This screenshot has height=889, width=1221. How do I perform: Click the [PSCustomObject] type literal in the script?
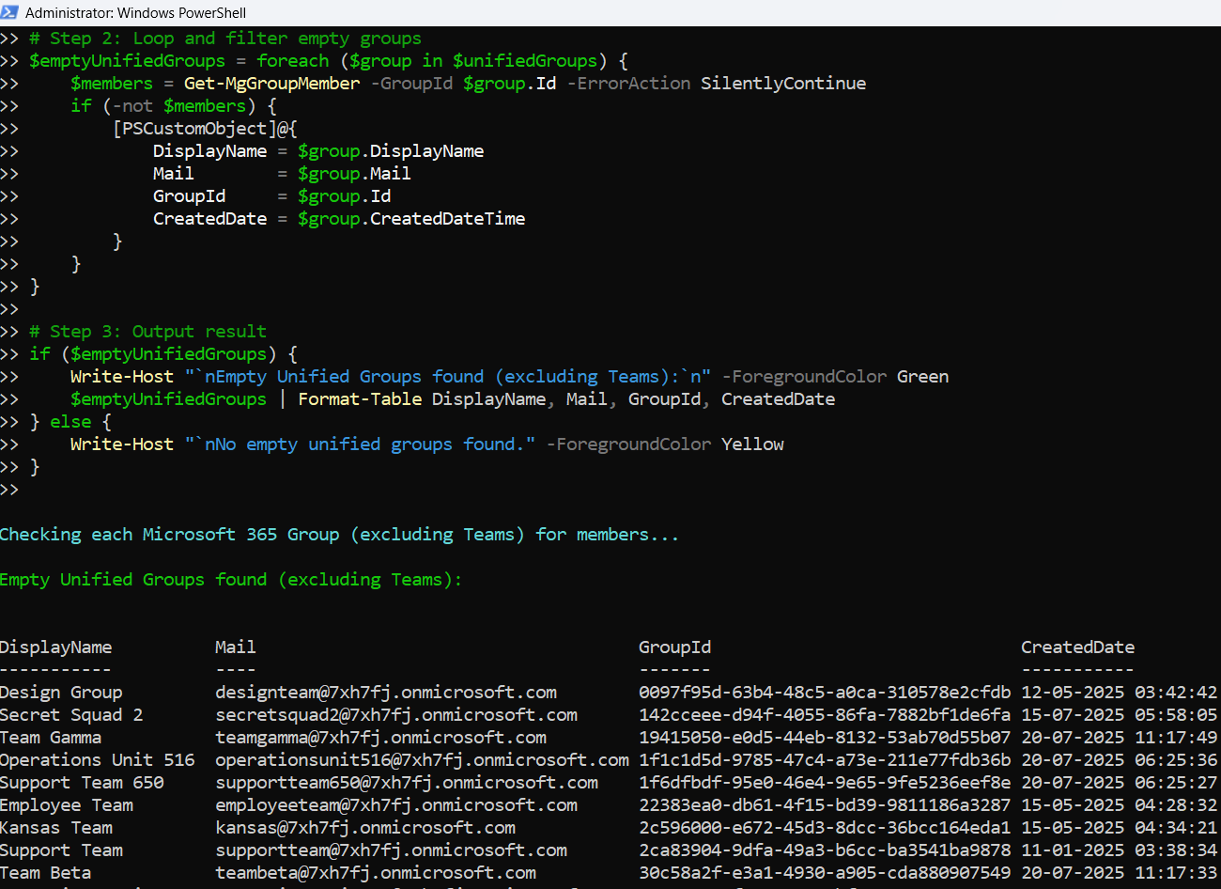click(x=190, y=128)
